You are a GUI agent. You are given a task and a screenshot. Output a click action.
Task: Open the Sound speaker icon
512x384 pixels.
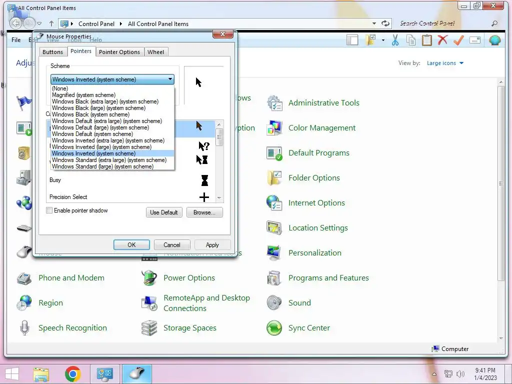(x=274, y=303)
